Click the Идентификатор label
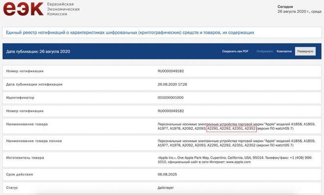This screenshot has height=195, width=324. [20, 98]
